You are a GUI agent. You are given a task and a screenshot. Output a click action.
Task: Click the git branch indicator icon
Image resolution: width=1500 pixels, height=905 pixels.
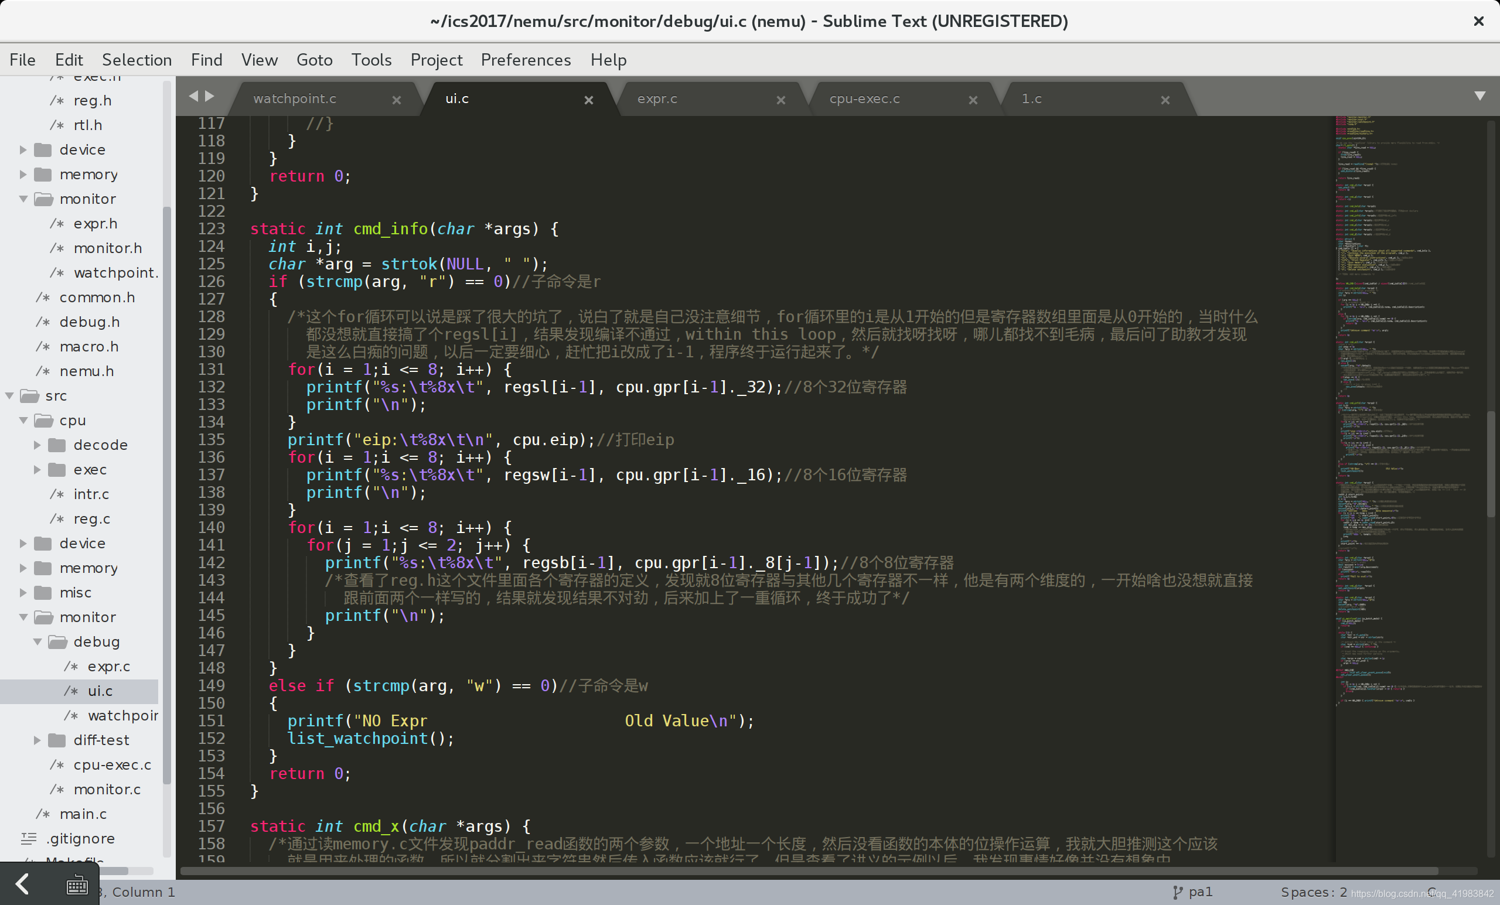1177,890
